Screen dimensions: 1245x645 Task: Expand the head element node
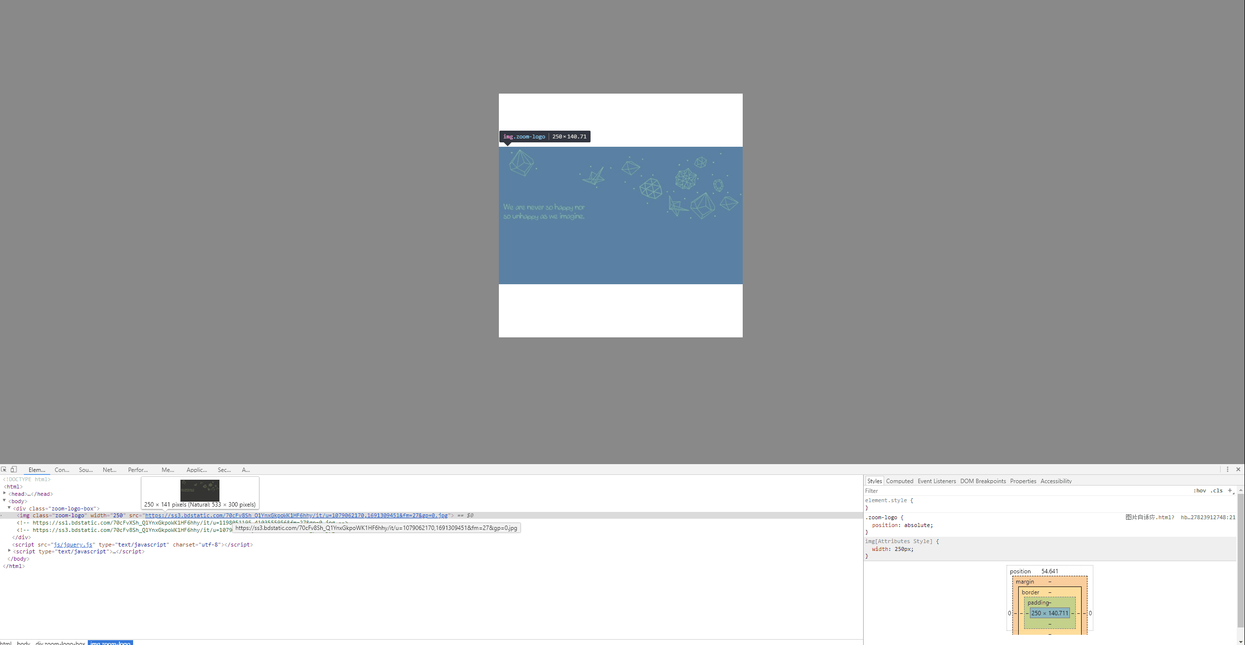click(x=5, y=493)
